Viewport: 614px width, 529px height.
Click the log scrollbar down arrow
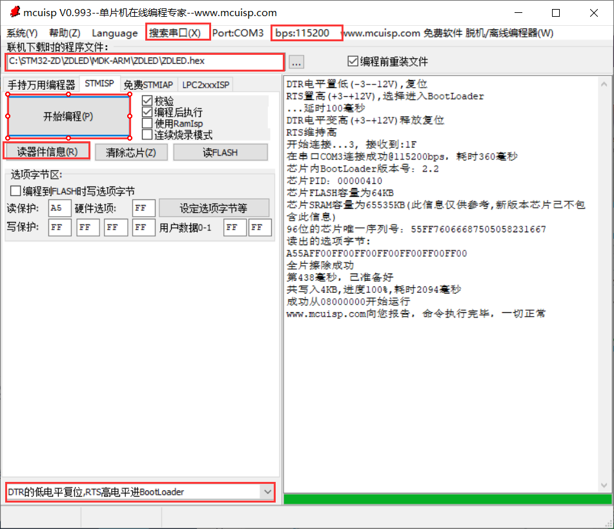coord(604,485)
